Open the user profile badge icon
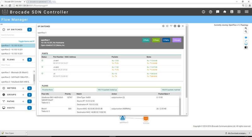Screen dimensions: 252x137 [232, 12]
